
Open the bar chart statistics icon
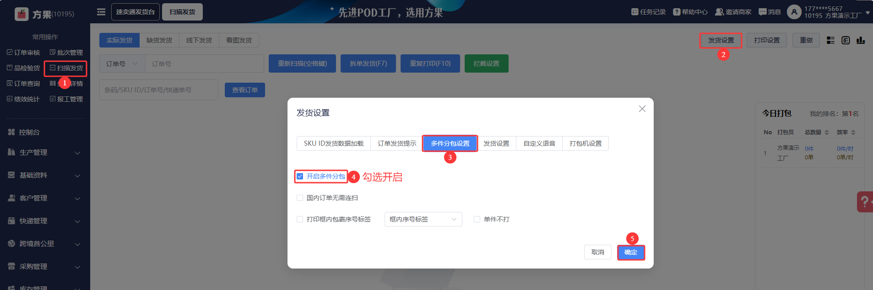[861, 40]
